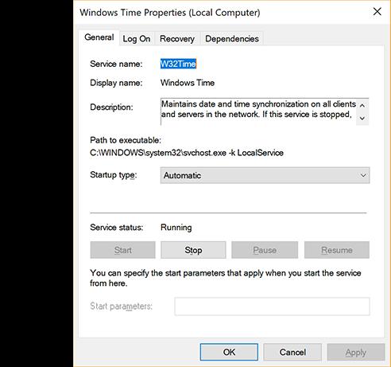Close the Windows Time Properties dialog
Viewport: 391px width, 367px height.
pos(377,12)
